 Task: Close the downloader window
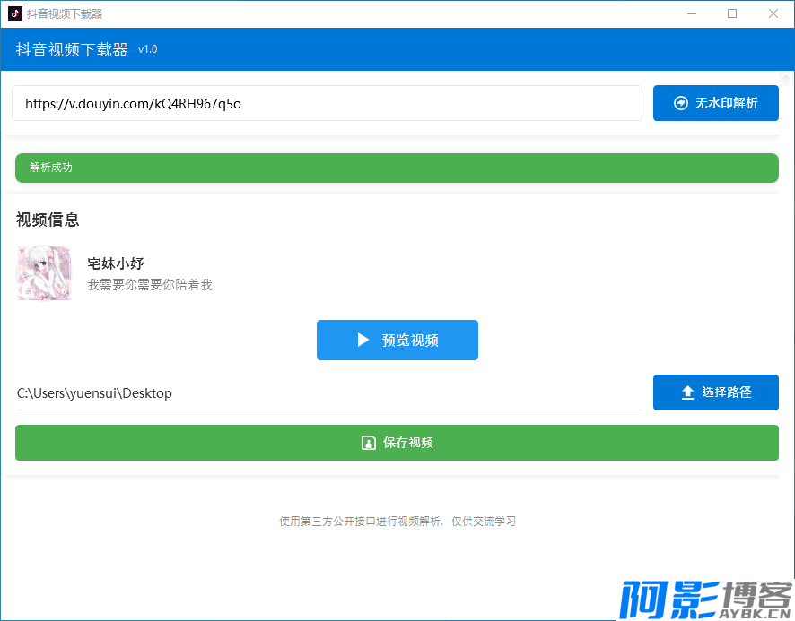(x=773, y=13)
